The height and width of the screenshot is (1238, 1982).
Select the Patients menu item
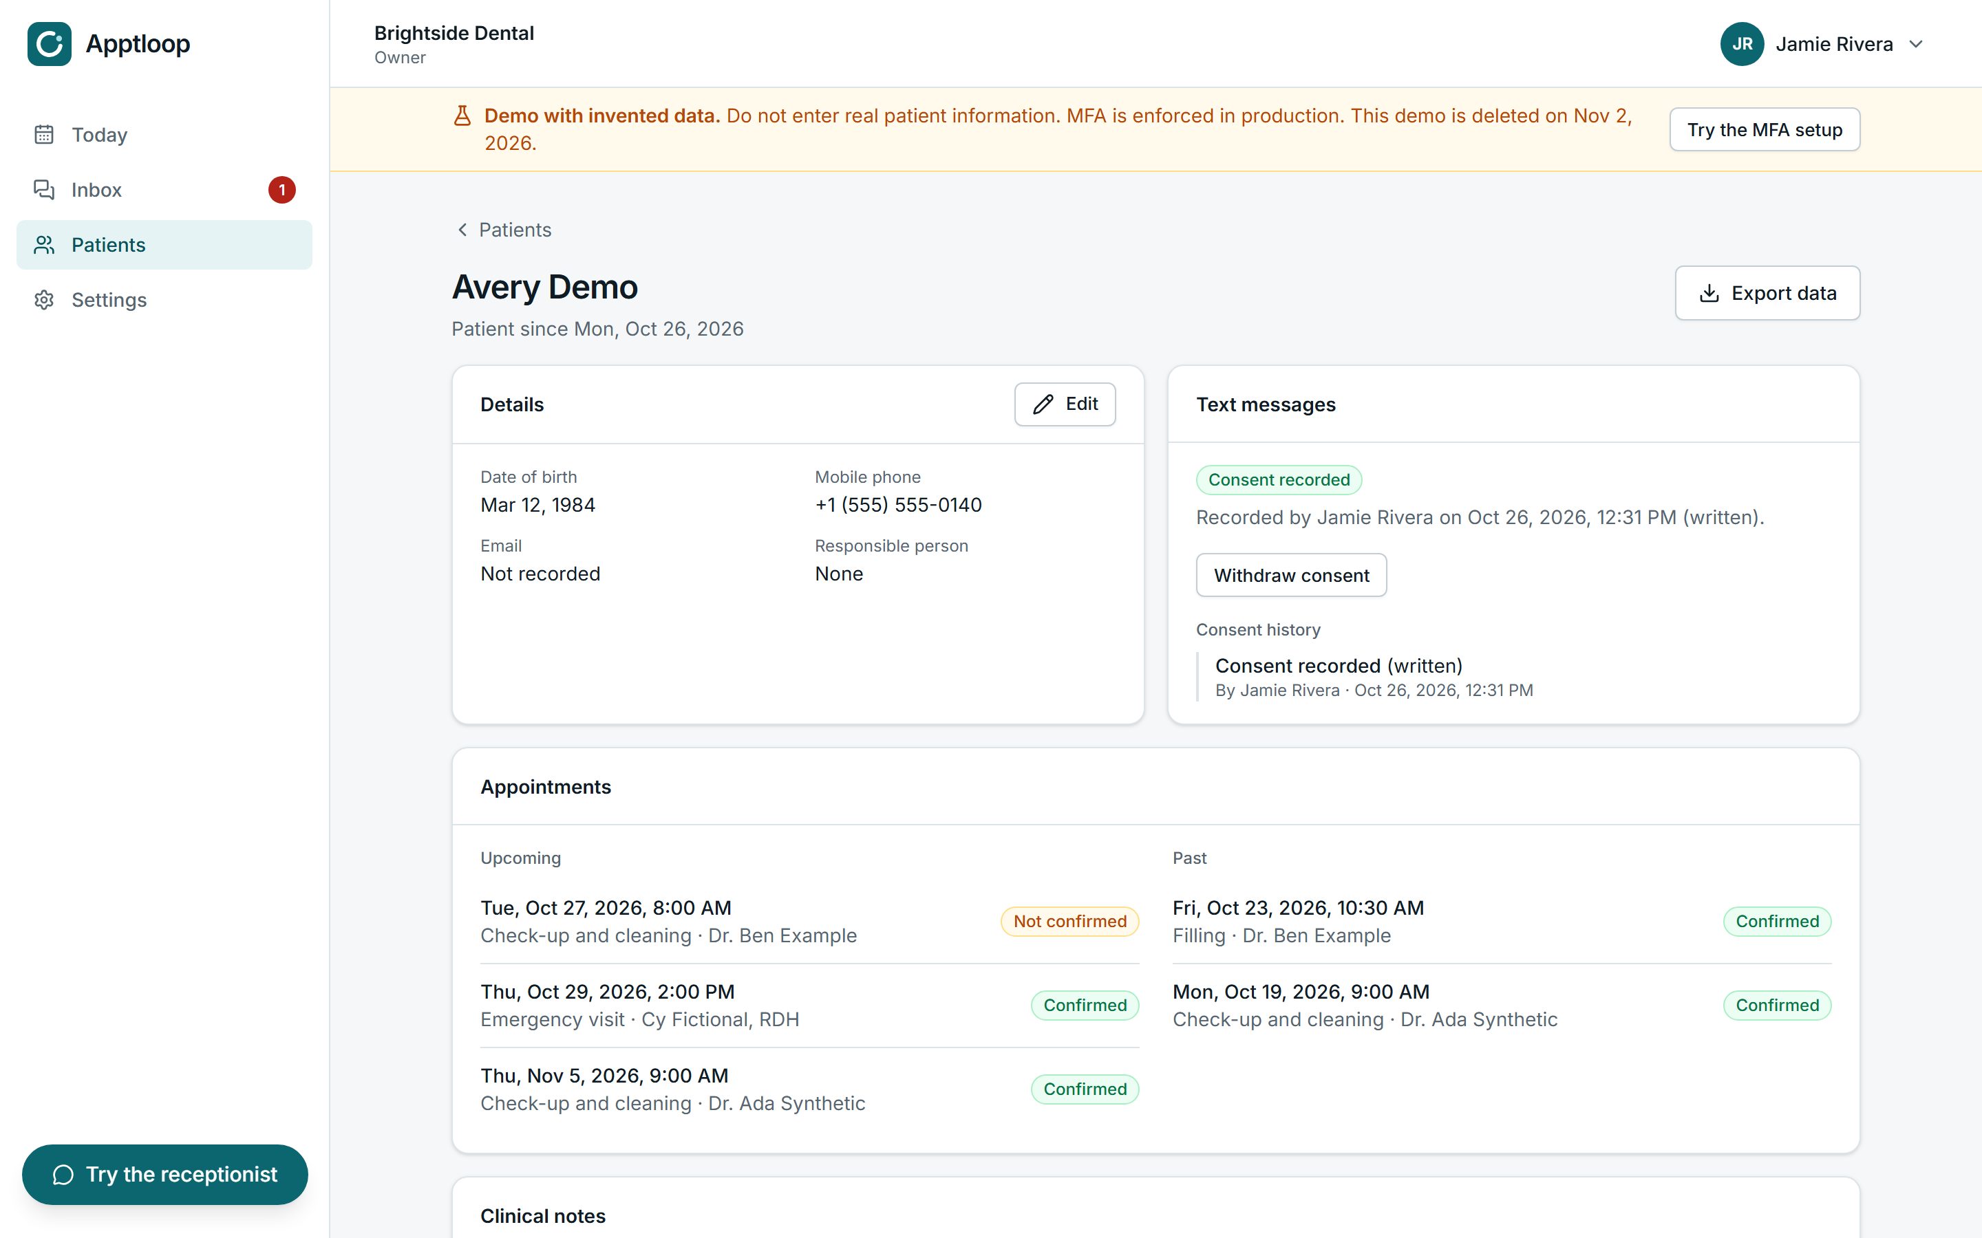pos(164,245)
